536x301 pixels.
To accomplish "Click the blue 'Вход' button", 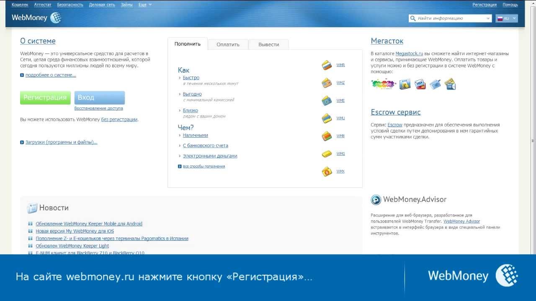I will [100, 97].
